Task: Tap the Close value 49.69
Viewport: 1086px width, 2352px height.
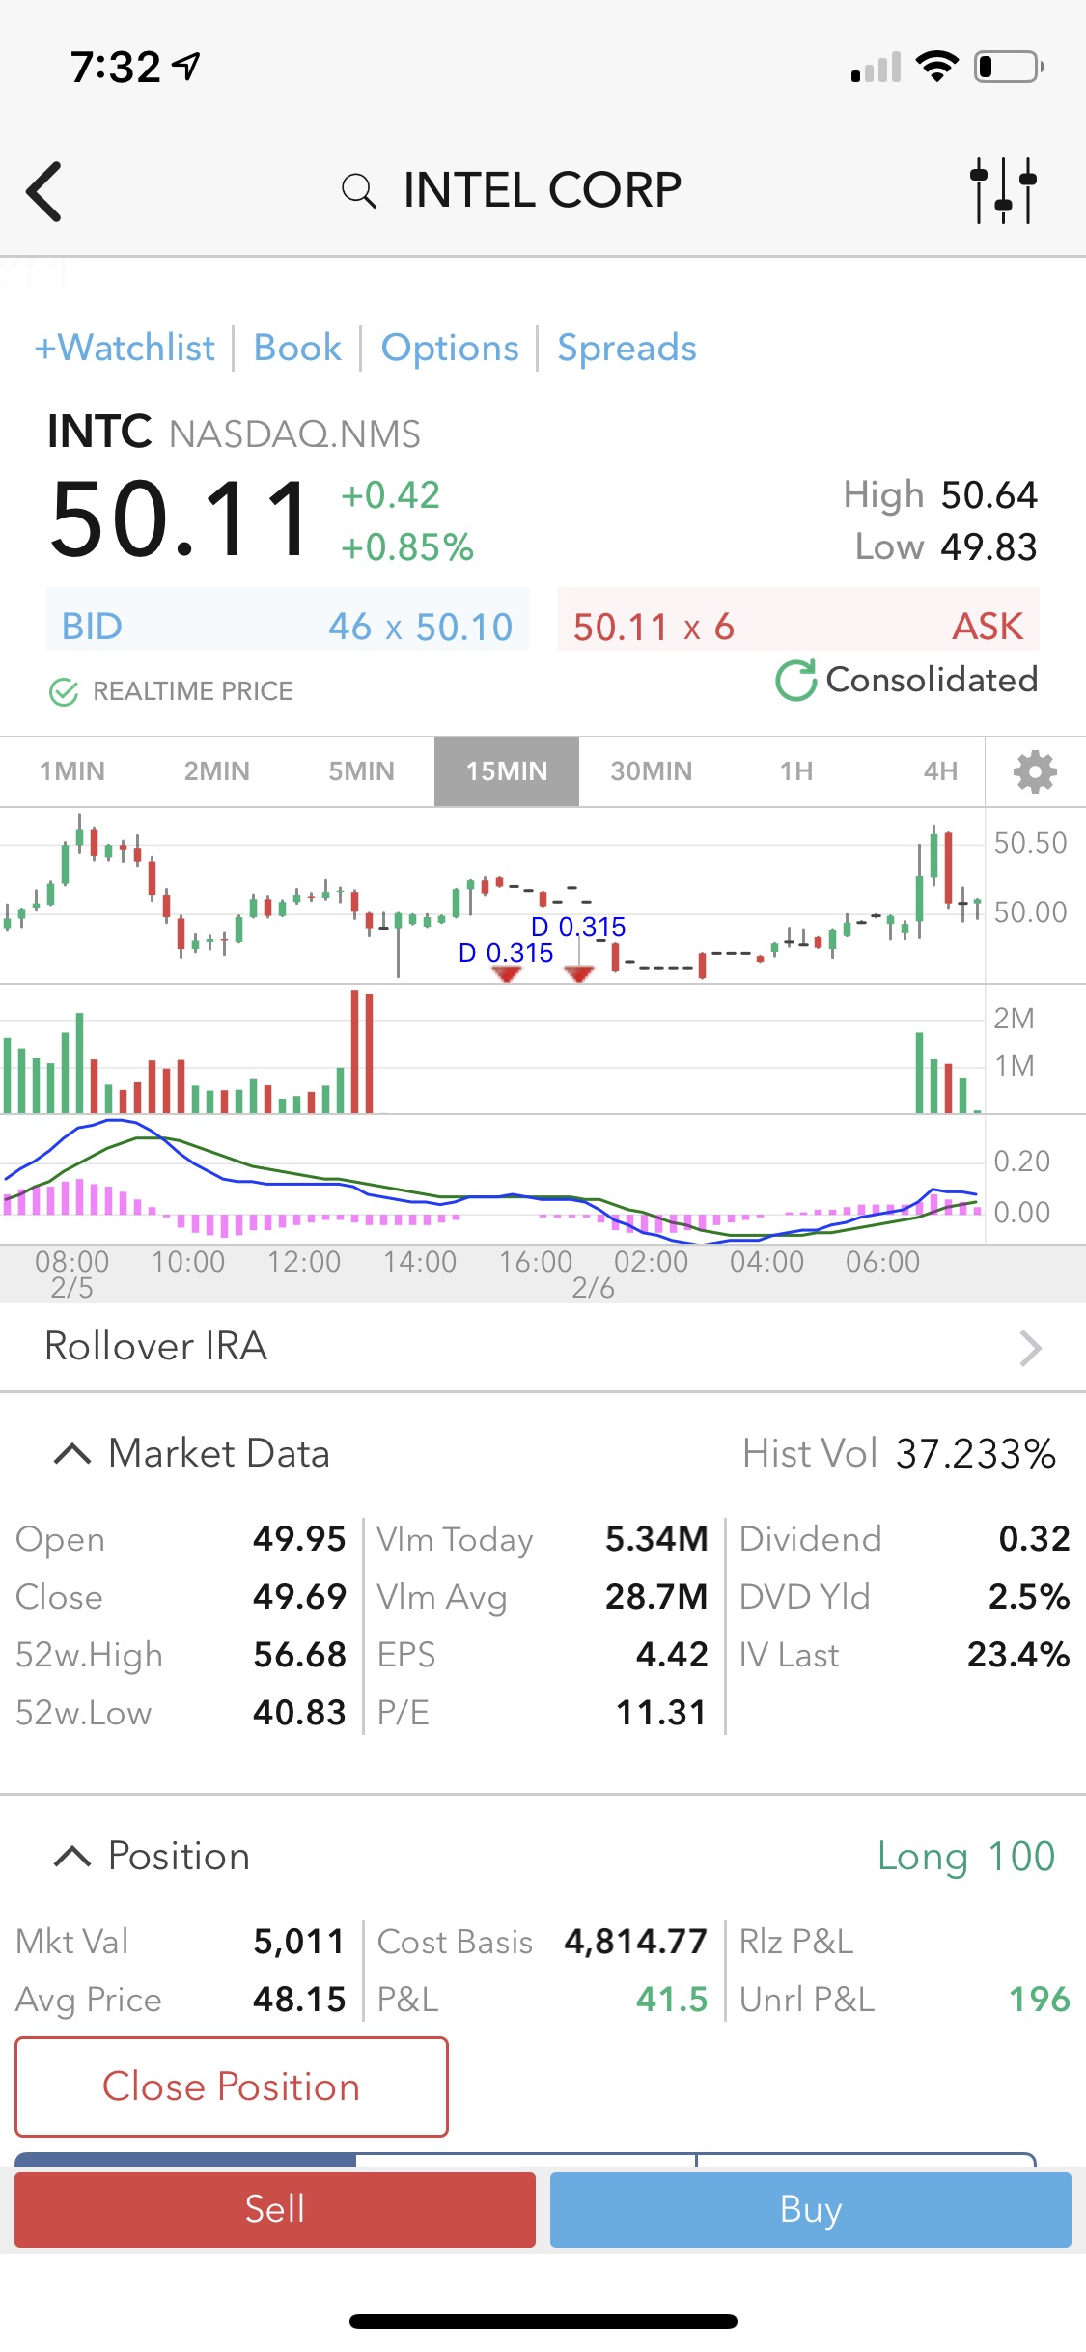Action: pos(299,1597)
